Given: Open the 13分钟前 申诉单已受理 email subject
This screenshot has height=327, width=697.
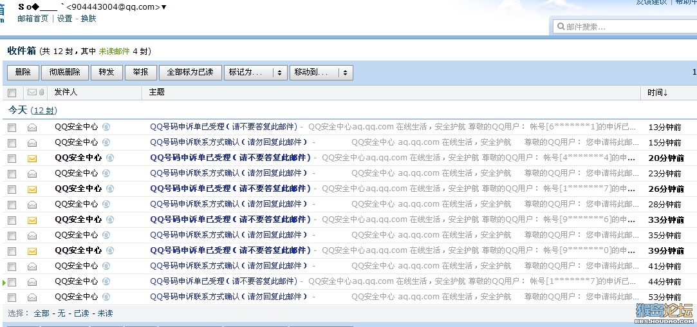Looking at the screenshot, I should pyautogui.click(x=223, y=127).
